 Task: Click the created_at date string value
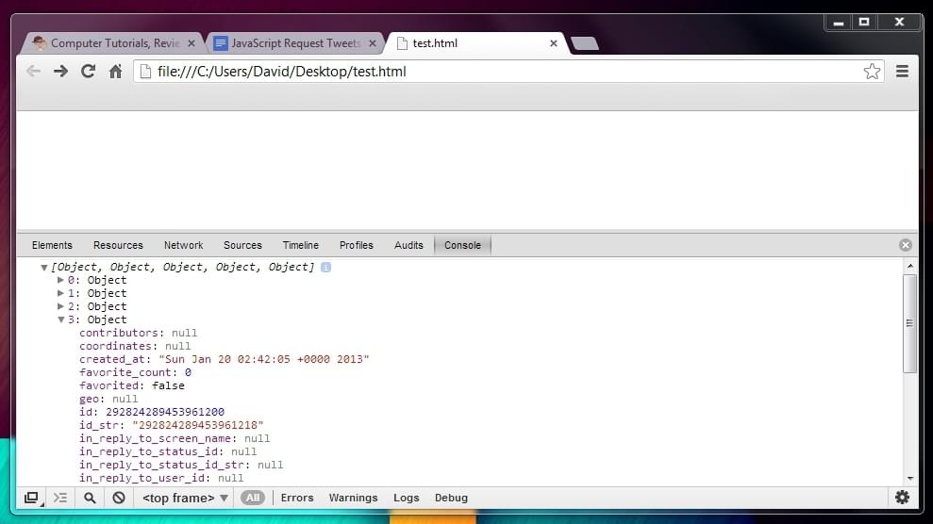tap(263, 359)
